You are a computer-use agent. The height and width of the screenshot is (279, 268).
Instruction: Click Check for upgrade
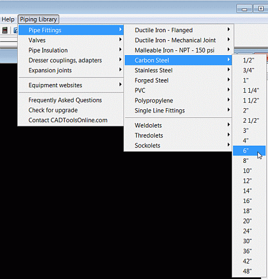click(71, 110)
